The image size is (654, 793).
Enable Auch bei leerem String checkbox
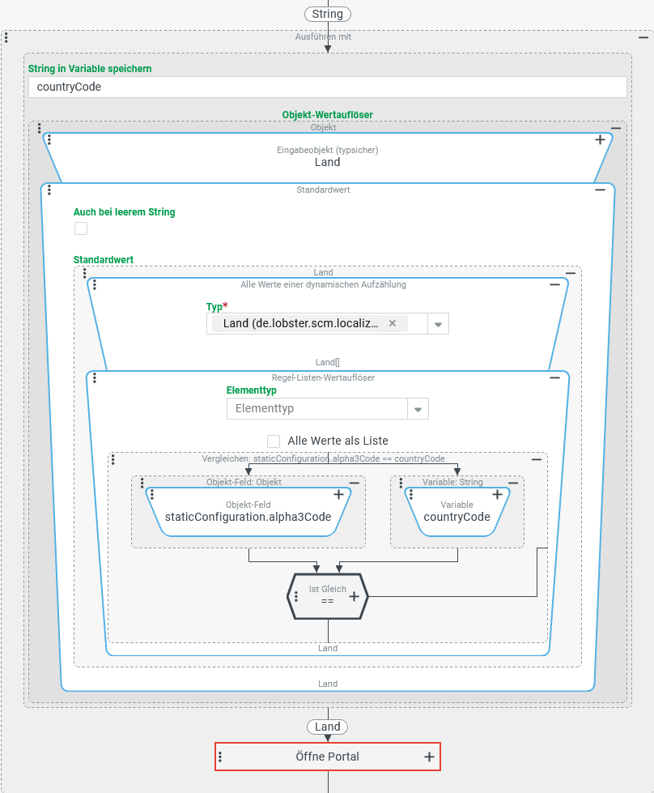point(81,228)
